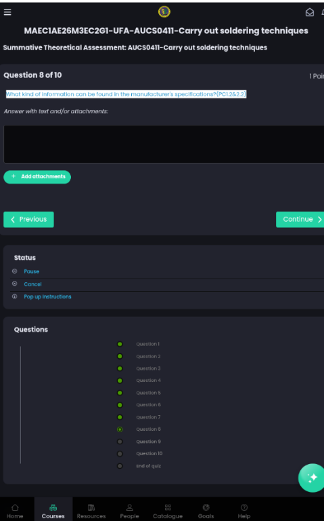Select the End of quiz indicator dot

[x=120, y=466]
